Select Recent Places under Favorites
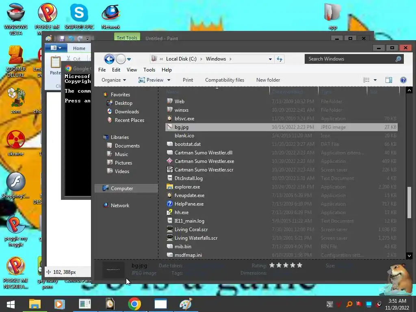 [130, 120]
